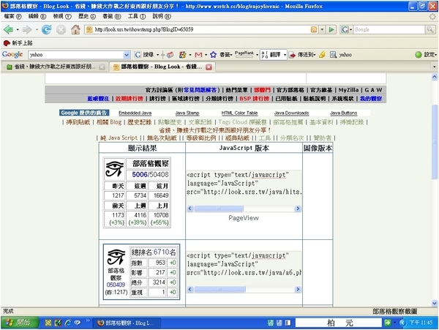
Task: Click the Java Downloads ad link
Action: [x=291, y=113]
